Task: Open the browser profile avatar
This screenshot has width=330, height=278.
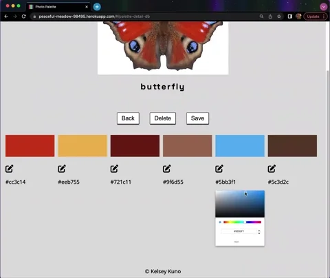Action: 298,17
